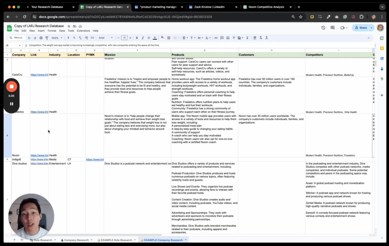Increase font size with plus button
389x246 pixels.
(130, 38)
